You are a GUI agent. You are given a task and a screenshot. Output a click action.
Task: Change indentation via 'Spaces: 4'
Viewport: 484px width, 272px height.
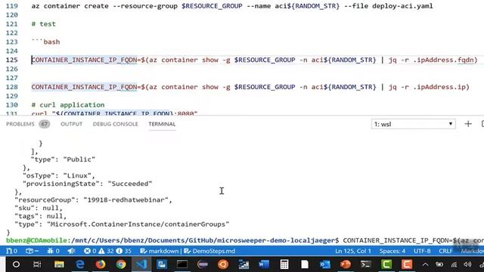click(392, 251)
